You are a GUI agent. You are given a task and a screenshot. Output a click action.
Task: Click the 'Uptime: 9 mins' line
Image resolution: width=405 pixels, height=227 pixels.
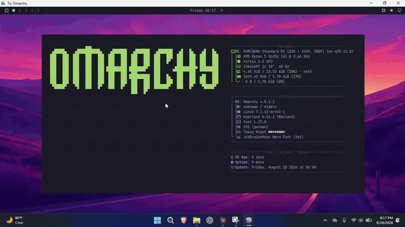[247, 162]
